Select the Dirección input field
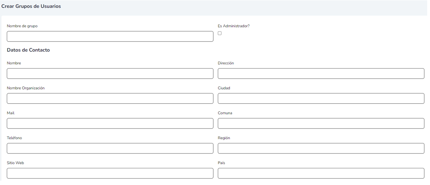This screenshot has width=430, height=185. [321, 74]
